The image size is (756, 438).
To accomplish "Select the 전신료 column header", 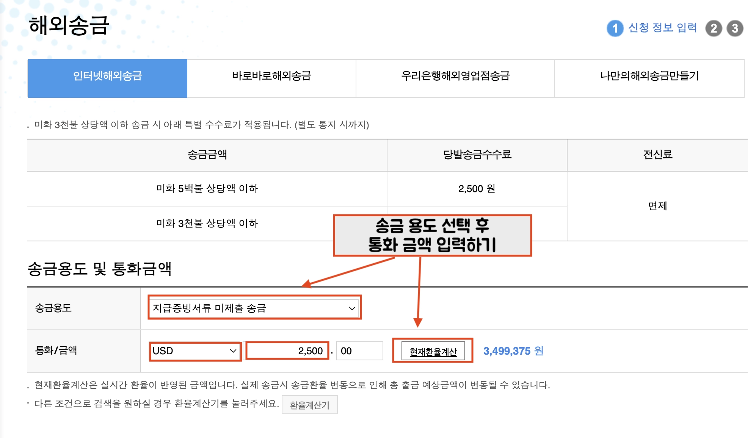I will 657,155.
